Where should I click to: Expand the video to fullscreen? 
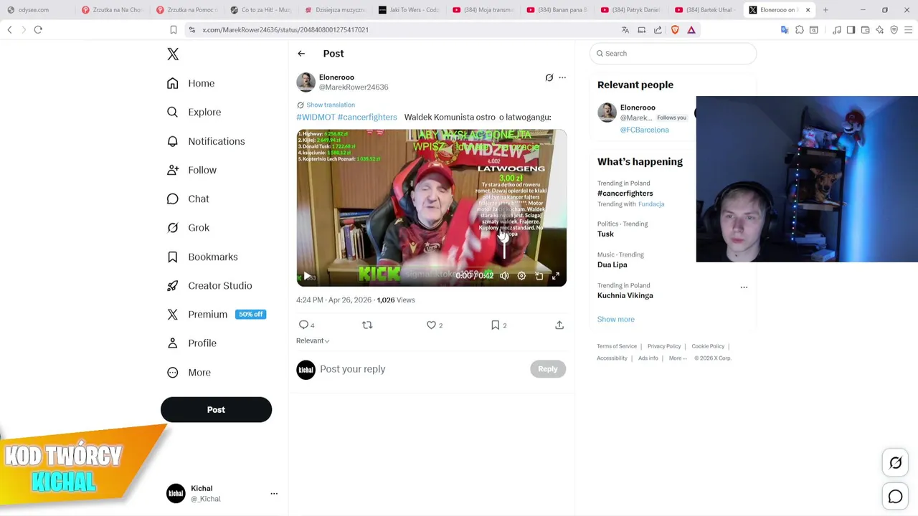coord(556,276)
